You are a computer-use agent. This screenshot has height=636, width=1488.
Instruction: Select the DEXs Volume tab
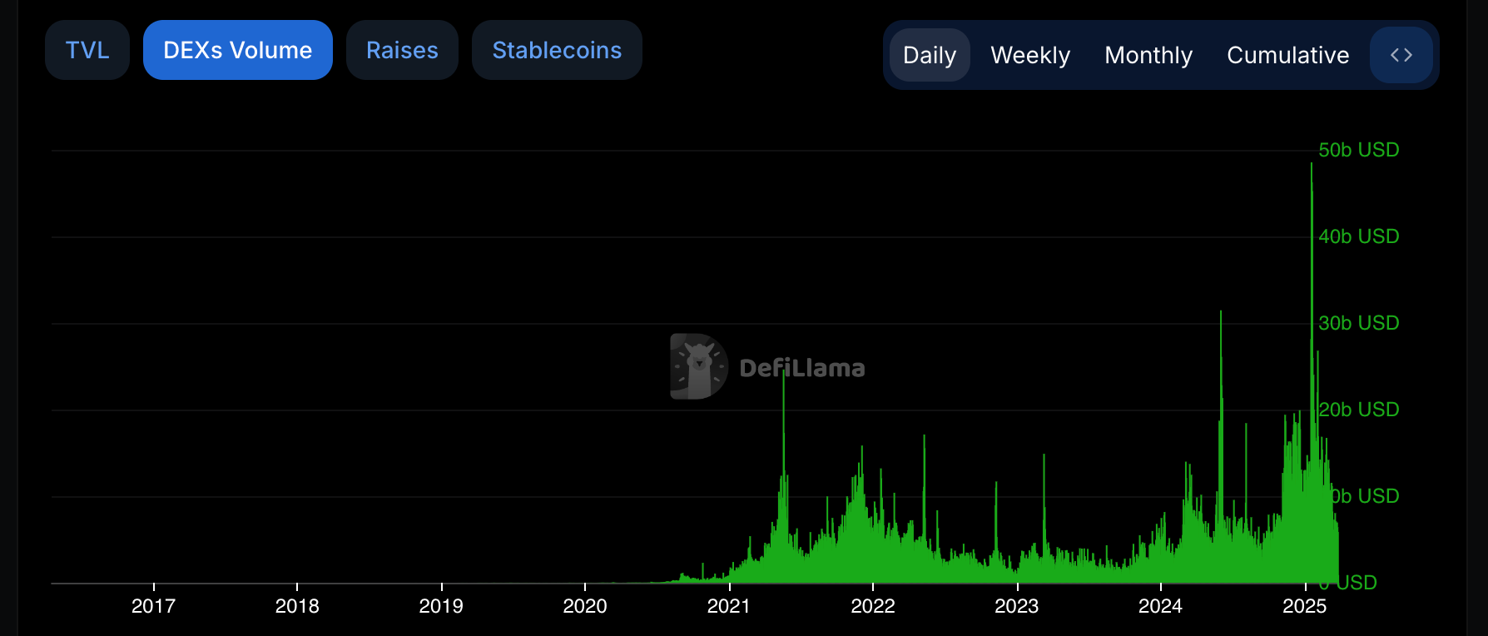(237, 50)
